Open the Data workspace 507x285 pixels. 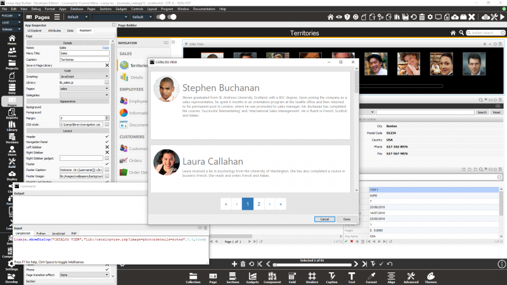(12, 89)
